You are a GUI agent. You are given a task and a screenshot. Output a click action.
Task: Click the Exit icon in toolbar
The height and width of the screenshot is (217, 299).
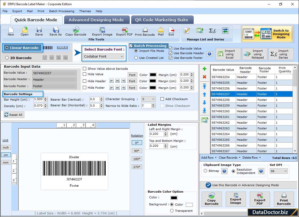(x=171, y=32)
